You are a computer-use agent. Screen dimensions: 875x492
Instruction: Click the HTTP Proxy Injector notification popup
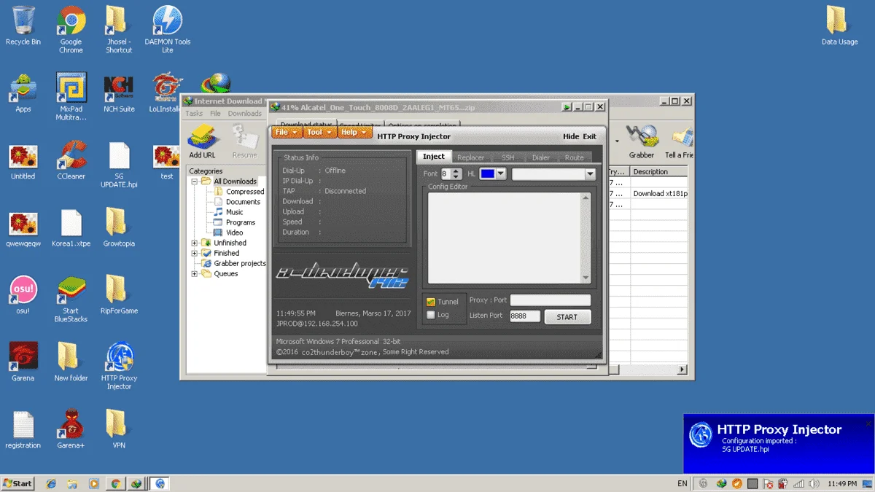pos(779,443)
